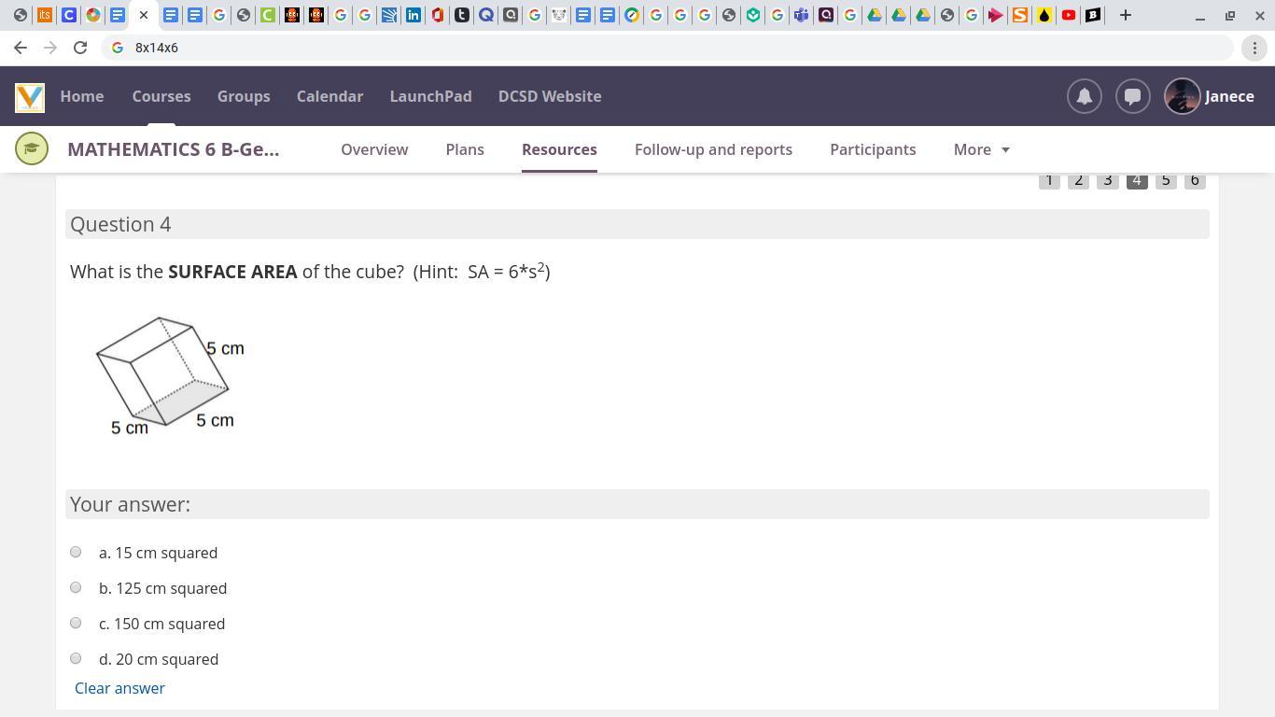Switch to the orange 'its' tab

[45, 15]
